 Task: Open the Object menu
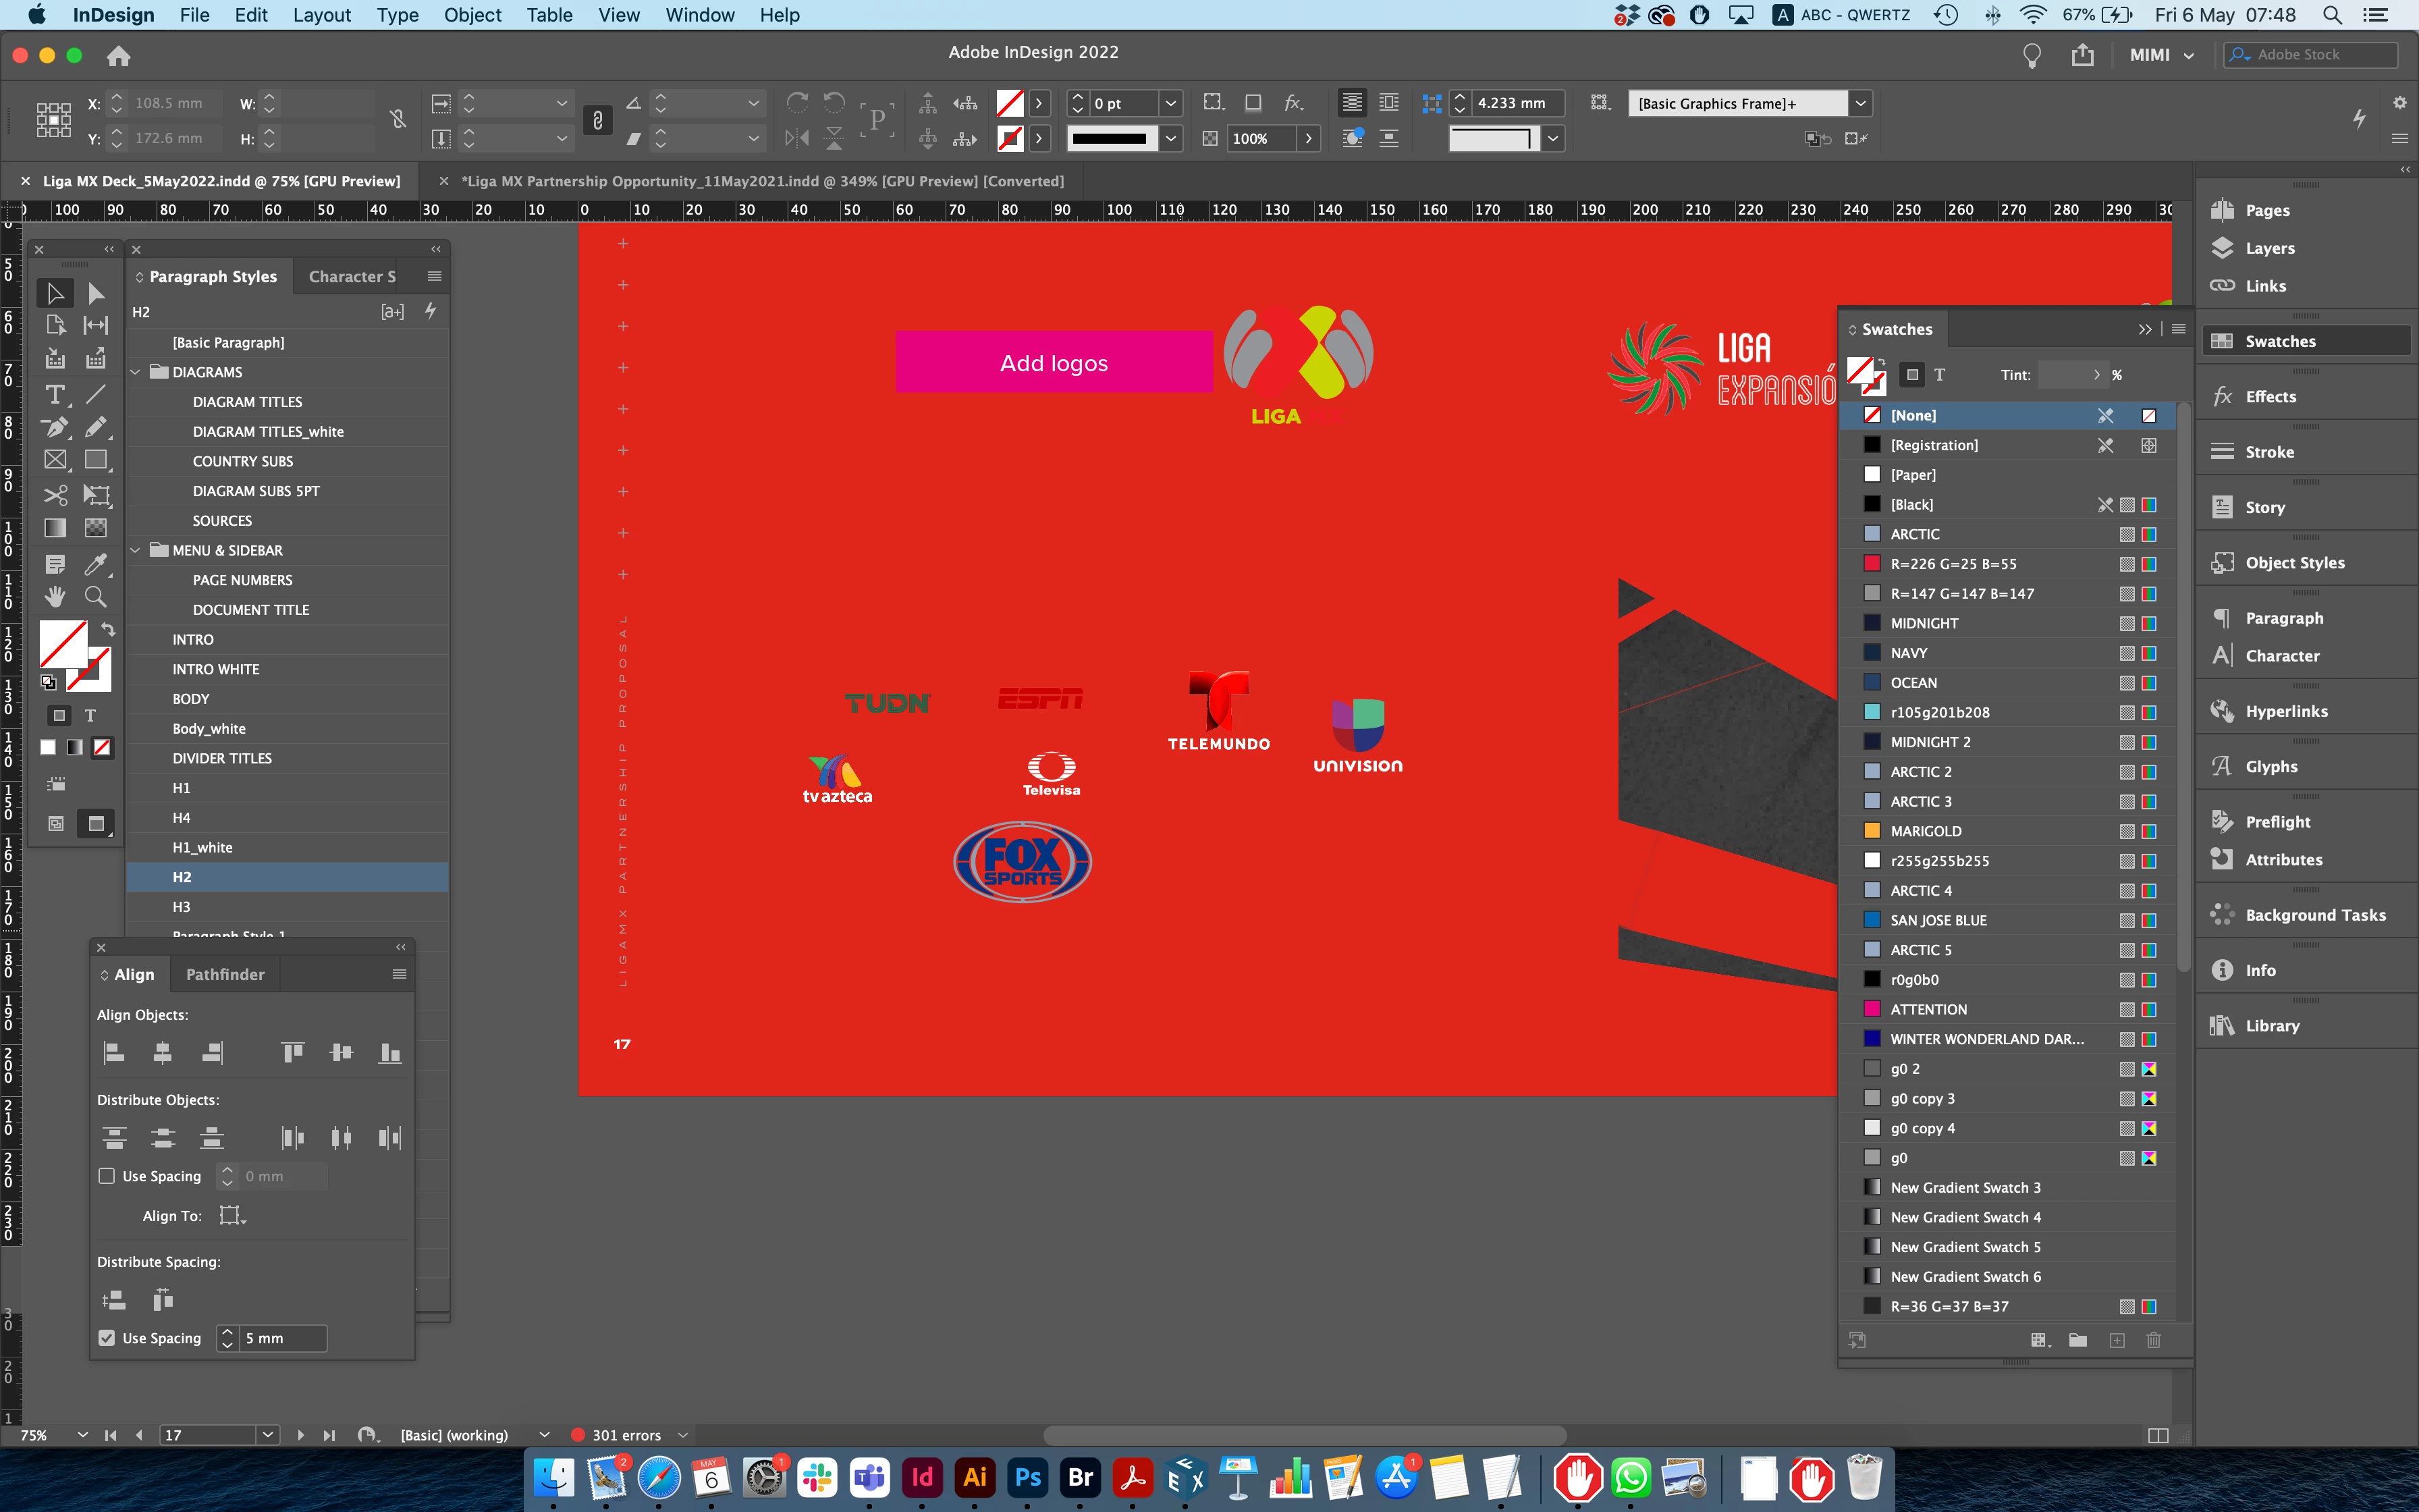(472, 15)
